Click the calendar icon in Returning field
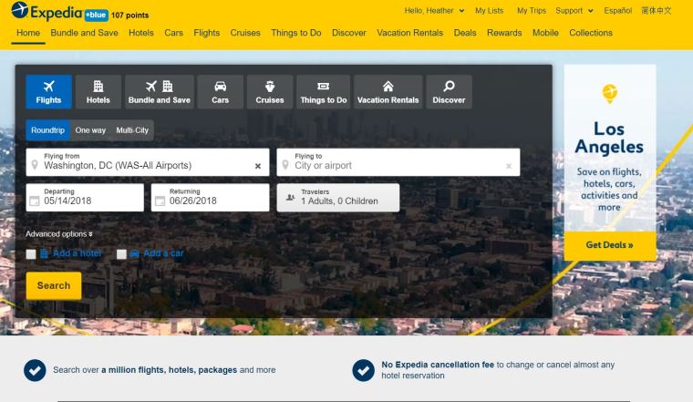This screenshot has height=402, width=693. [160, 201]
